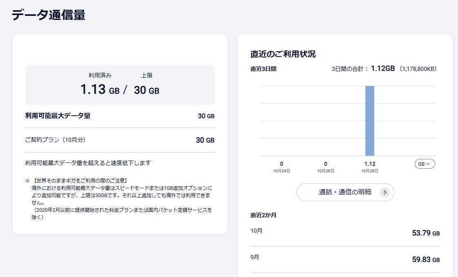The height and width of the screenshot is (277, 458).
Task: Select the 利用可能最大データ量 row
Action: pyautogui.click(x=120, y=116)
